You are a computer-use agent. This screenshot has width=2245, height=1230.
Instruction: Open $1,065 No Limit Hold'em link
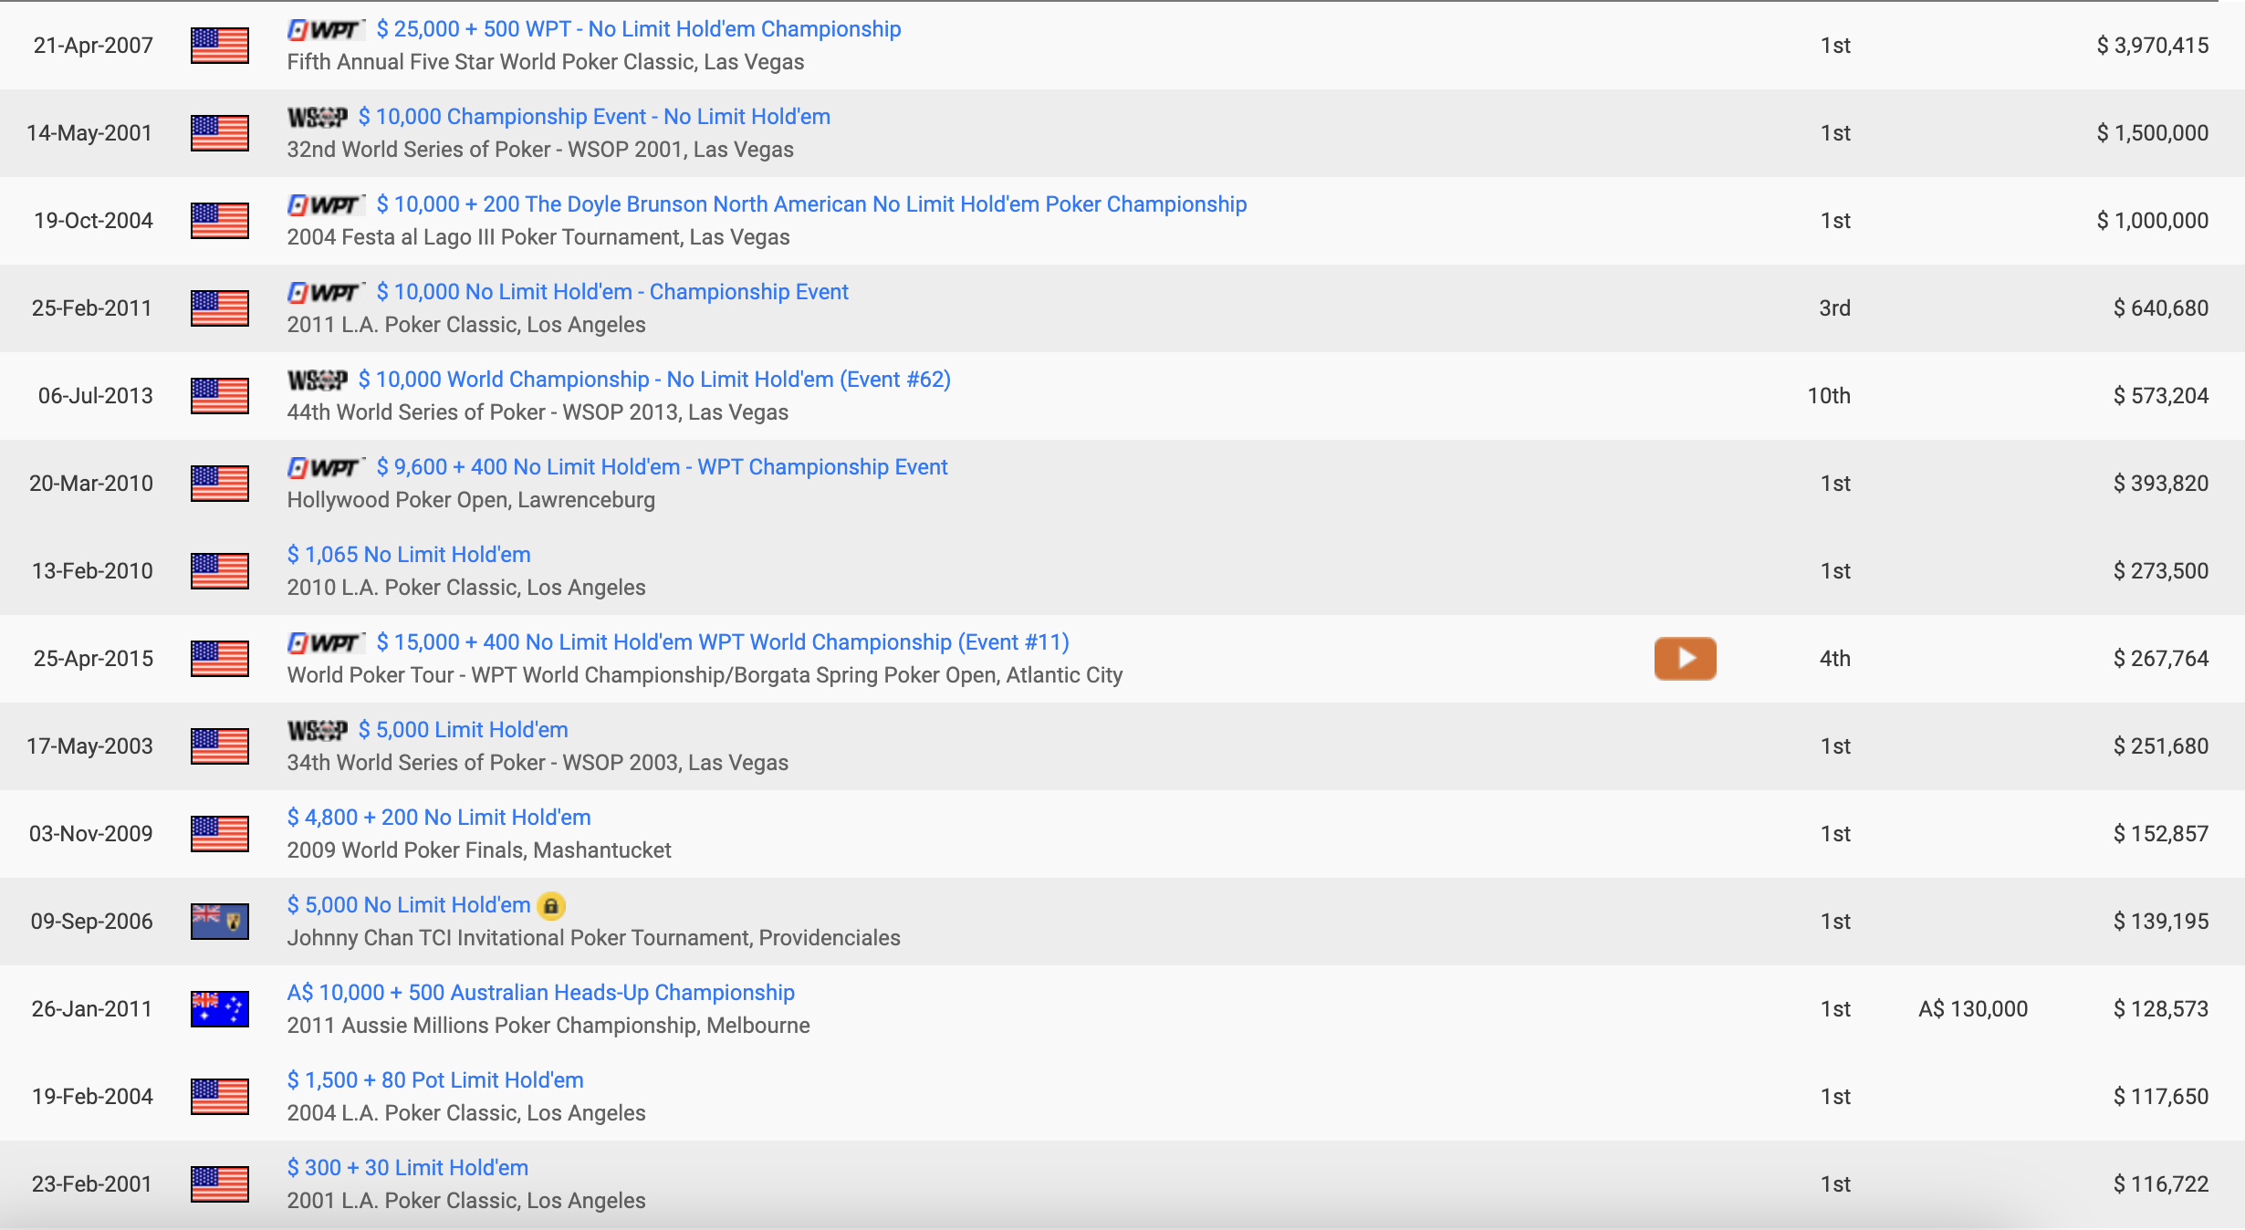click(x=409, y=555)
